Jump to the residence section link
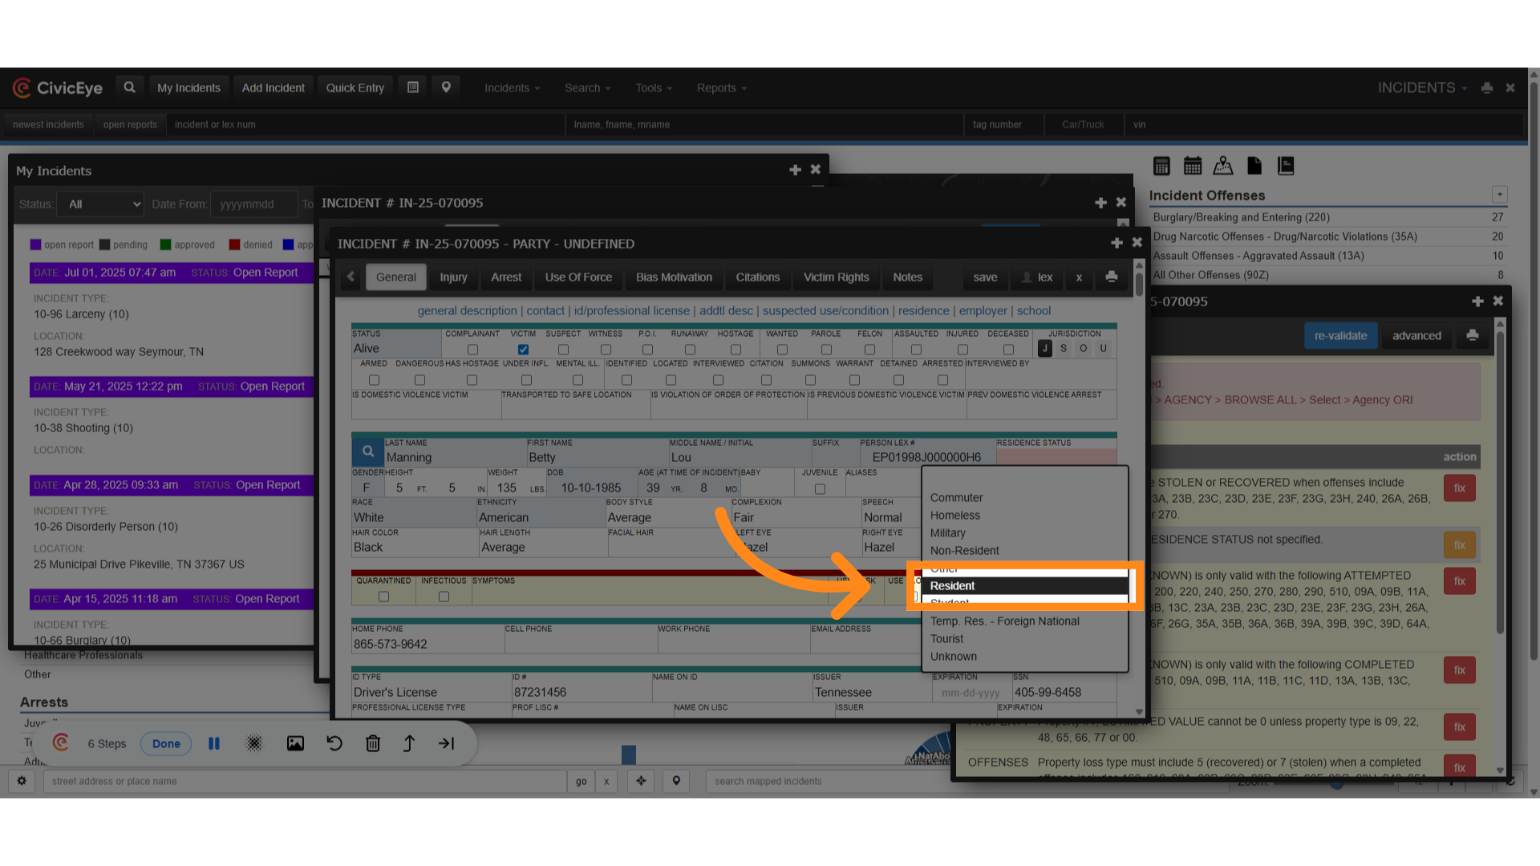Image resolution: width=1540 pixels, height=866 pixels. (x=923, y=311)
